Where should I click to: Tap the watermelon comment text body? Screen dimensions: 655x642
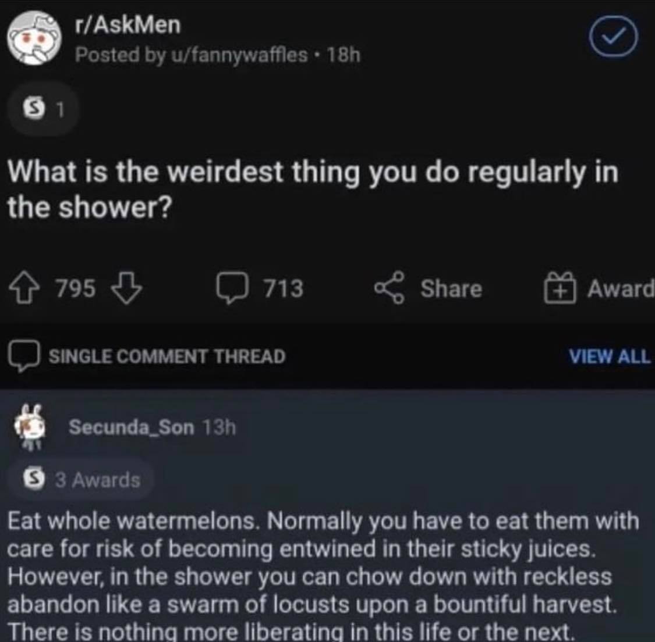[x=323, y=576]
